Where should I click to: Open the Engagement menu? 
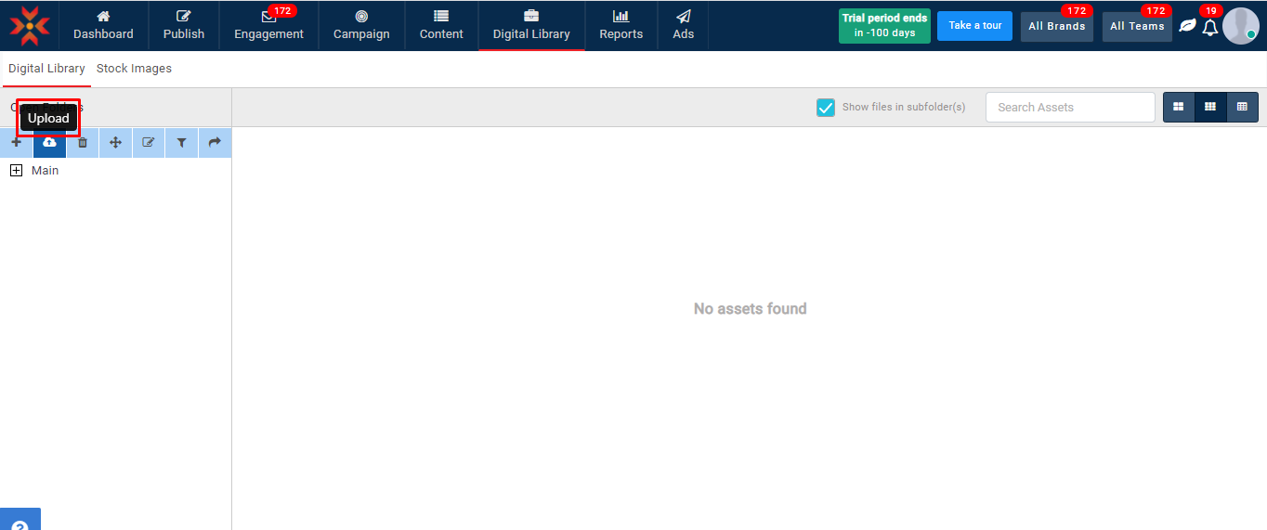coord(268,26)
